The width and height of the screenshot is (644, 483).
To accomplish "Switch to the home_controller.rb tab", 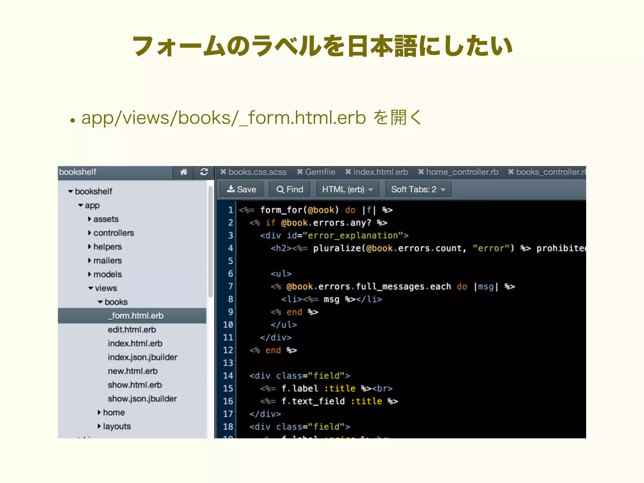I will coord(462,172).
